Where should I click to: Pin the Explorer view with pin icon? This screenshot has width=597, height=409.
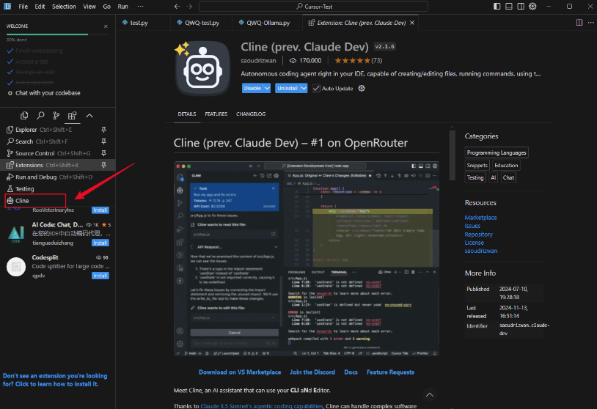[103, 130]
